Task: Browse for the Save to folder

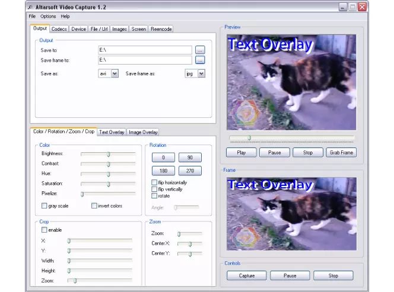Action: click(200, 50)
